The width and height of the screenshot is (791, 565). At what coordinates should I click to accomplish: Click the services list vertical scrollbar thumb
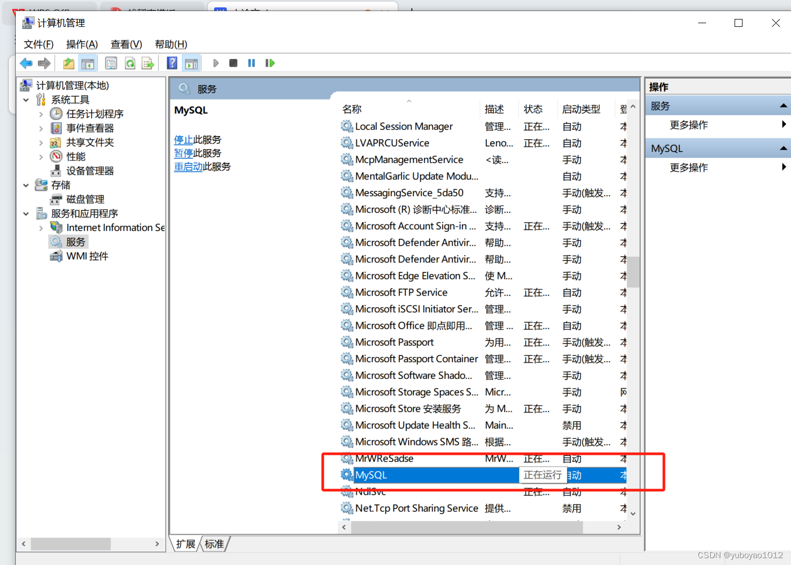tap(633, 272)
